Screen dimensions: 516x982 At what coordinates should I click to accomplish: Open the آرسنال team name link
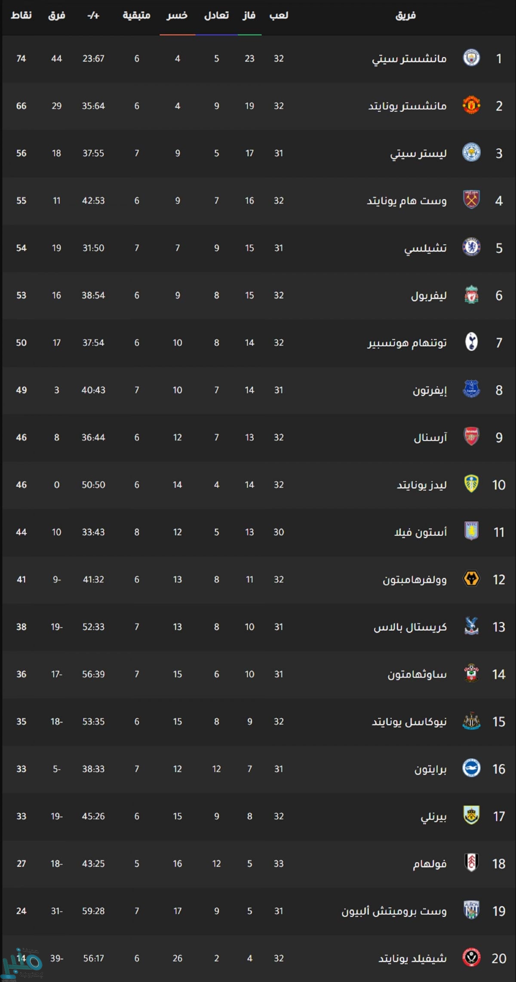pyautogui.click(x=430, y=438)
